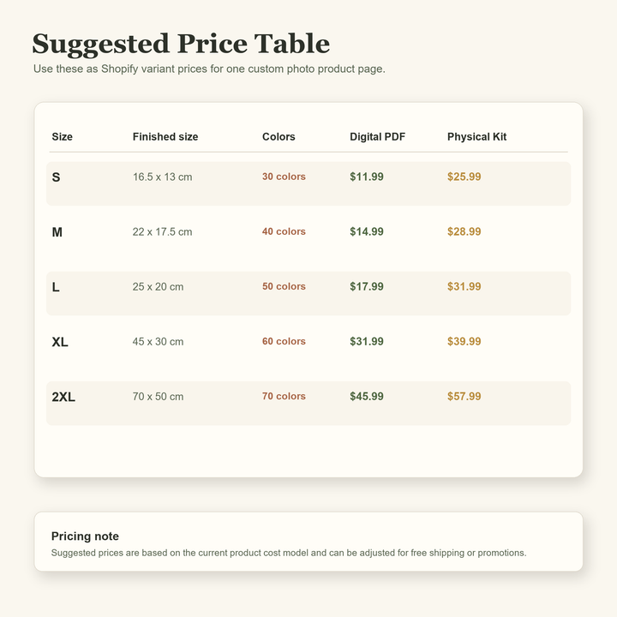617x617 pixels.
Task: Click the 70 colors cell
Action: pyautogui.click(x=284, y=396)
